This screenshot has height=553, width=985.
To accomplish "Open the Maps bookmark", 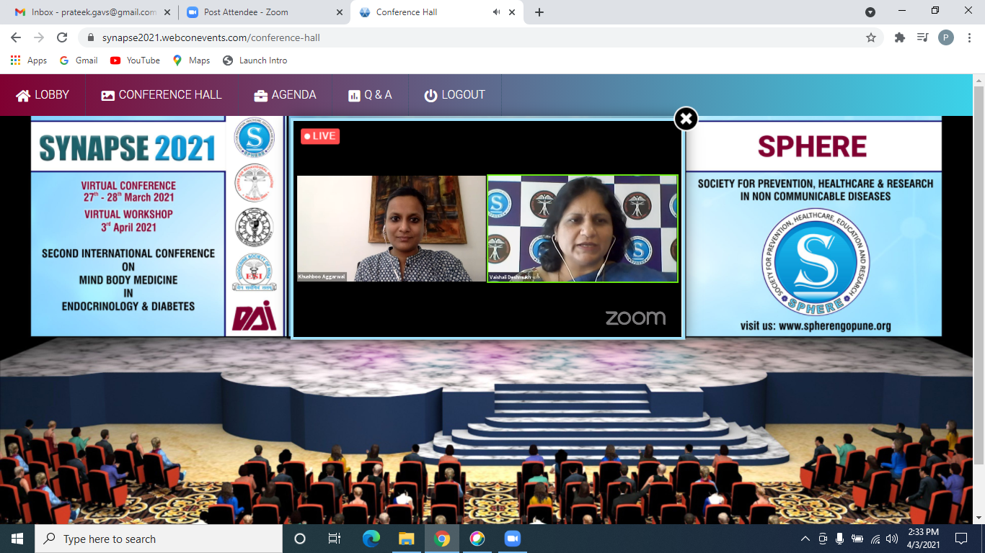I will (191, 60).
